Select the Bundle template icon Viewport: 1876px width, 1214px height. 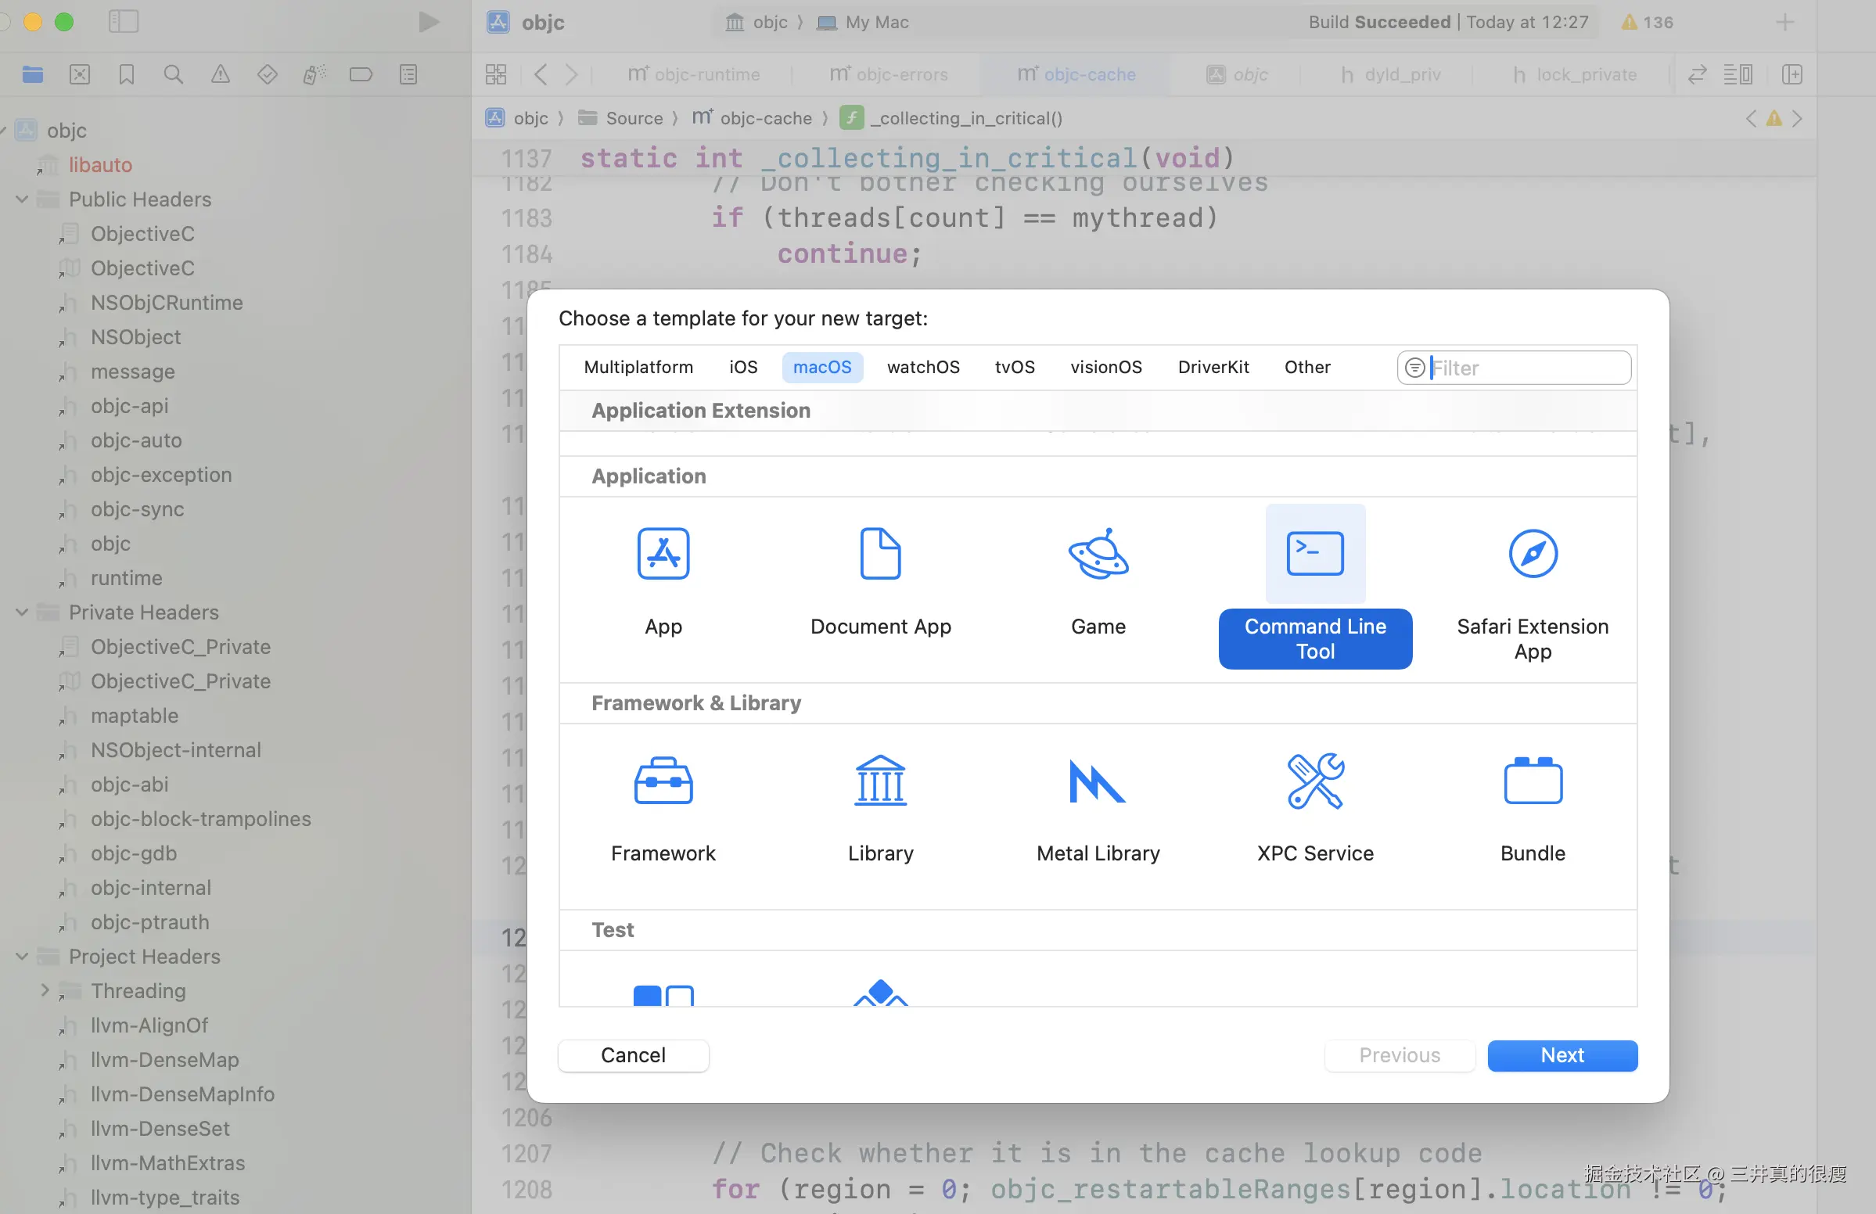[x=1533, y=781]
